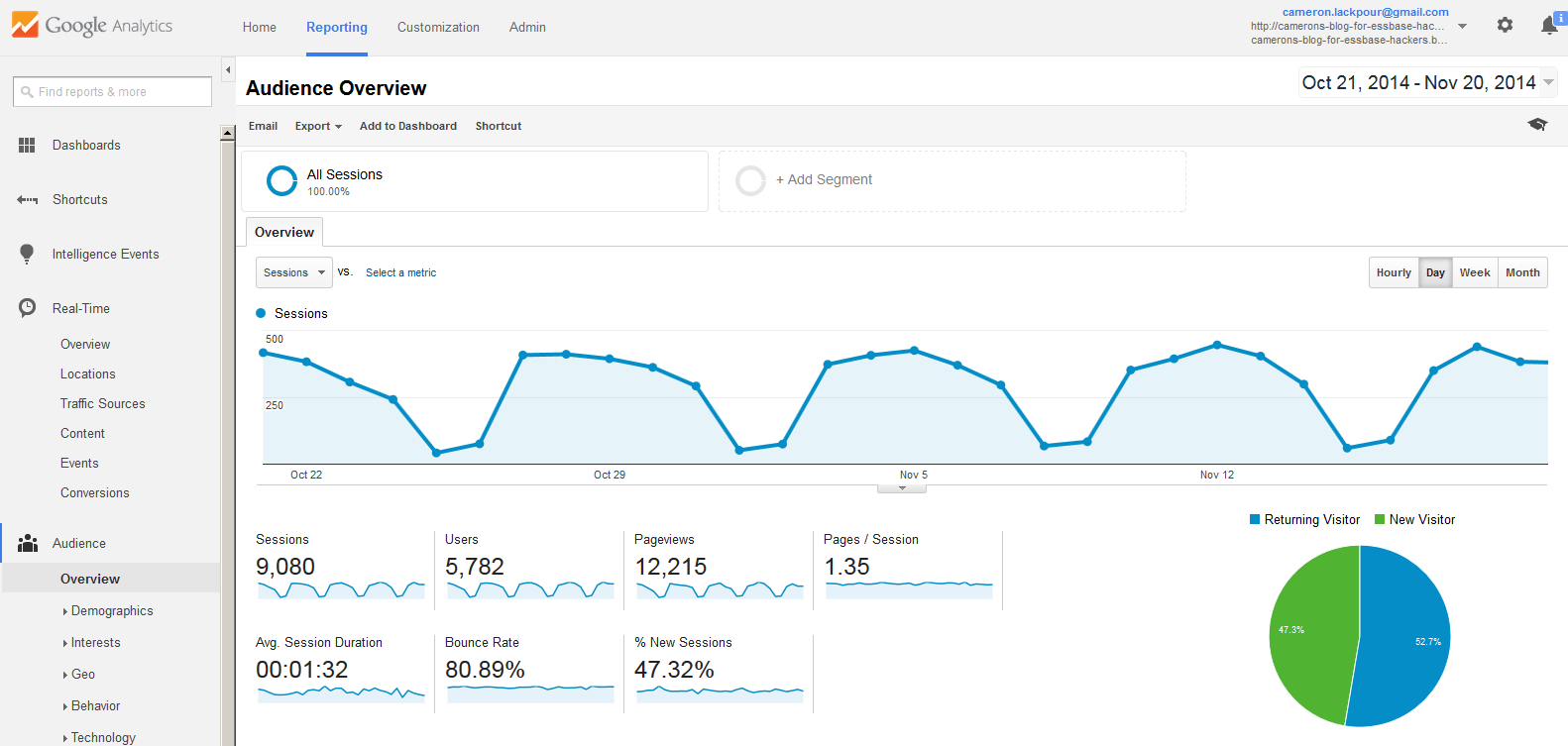The width and height of the screenshot is (1568, 746).
Task: Go to the Admin tab
Action: 527,27
